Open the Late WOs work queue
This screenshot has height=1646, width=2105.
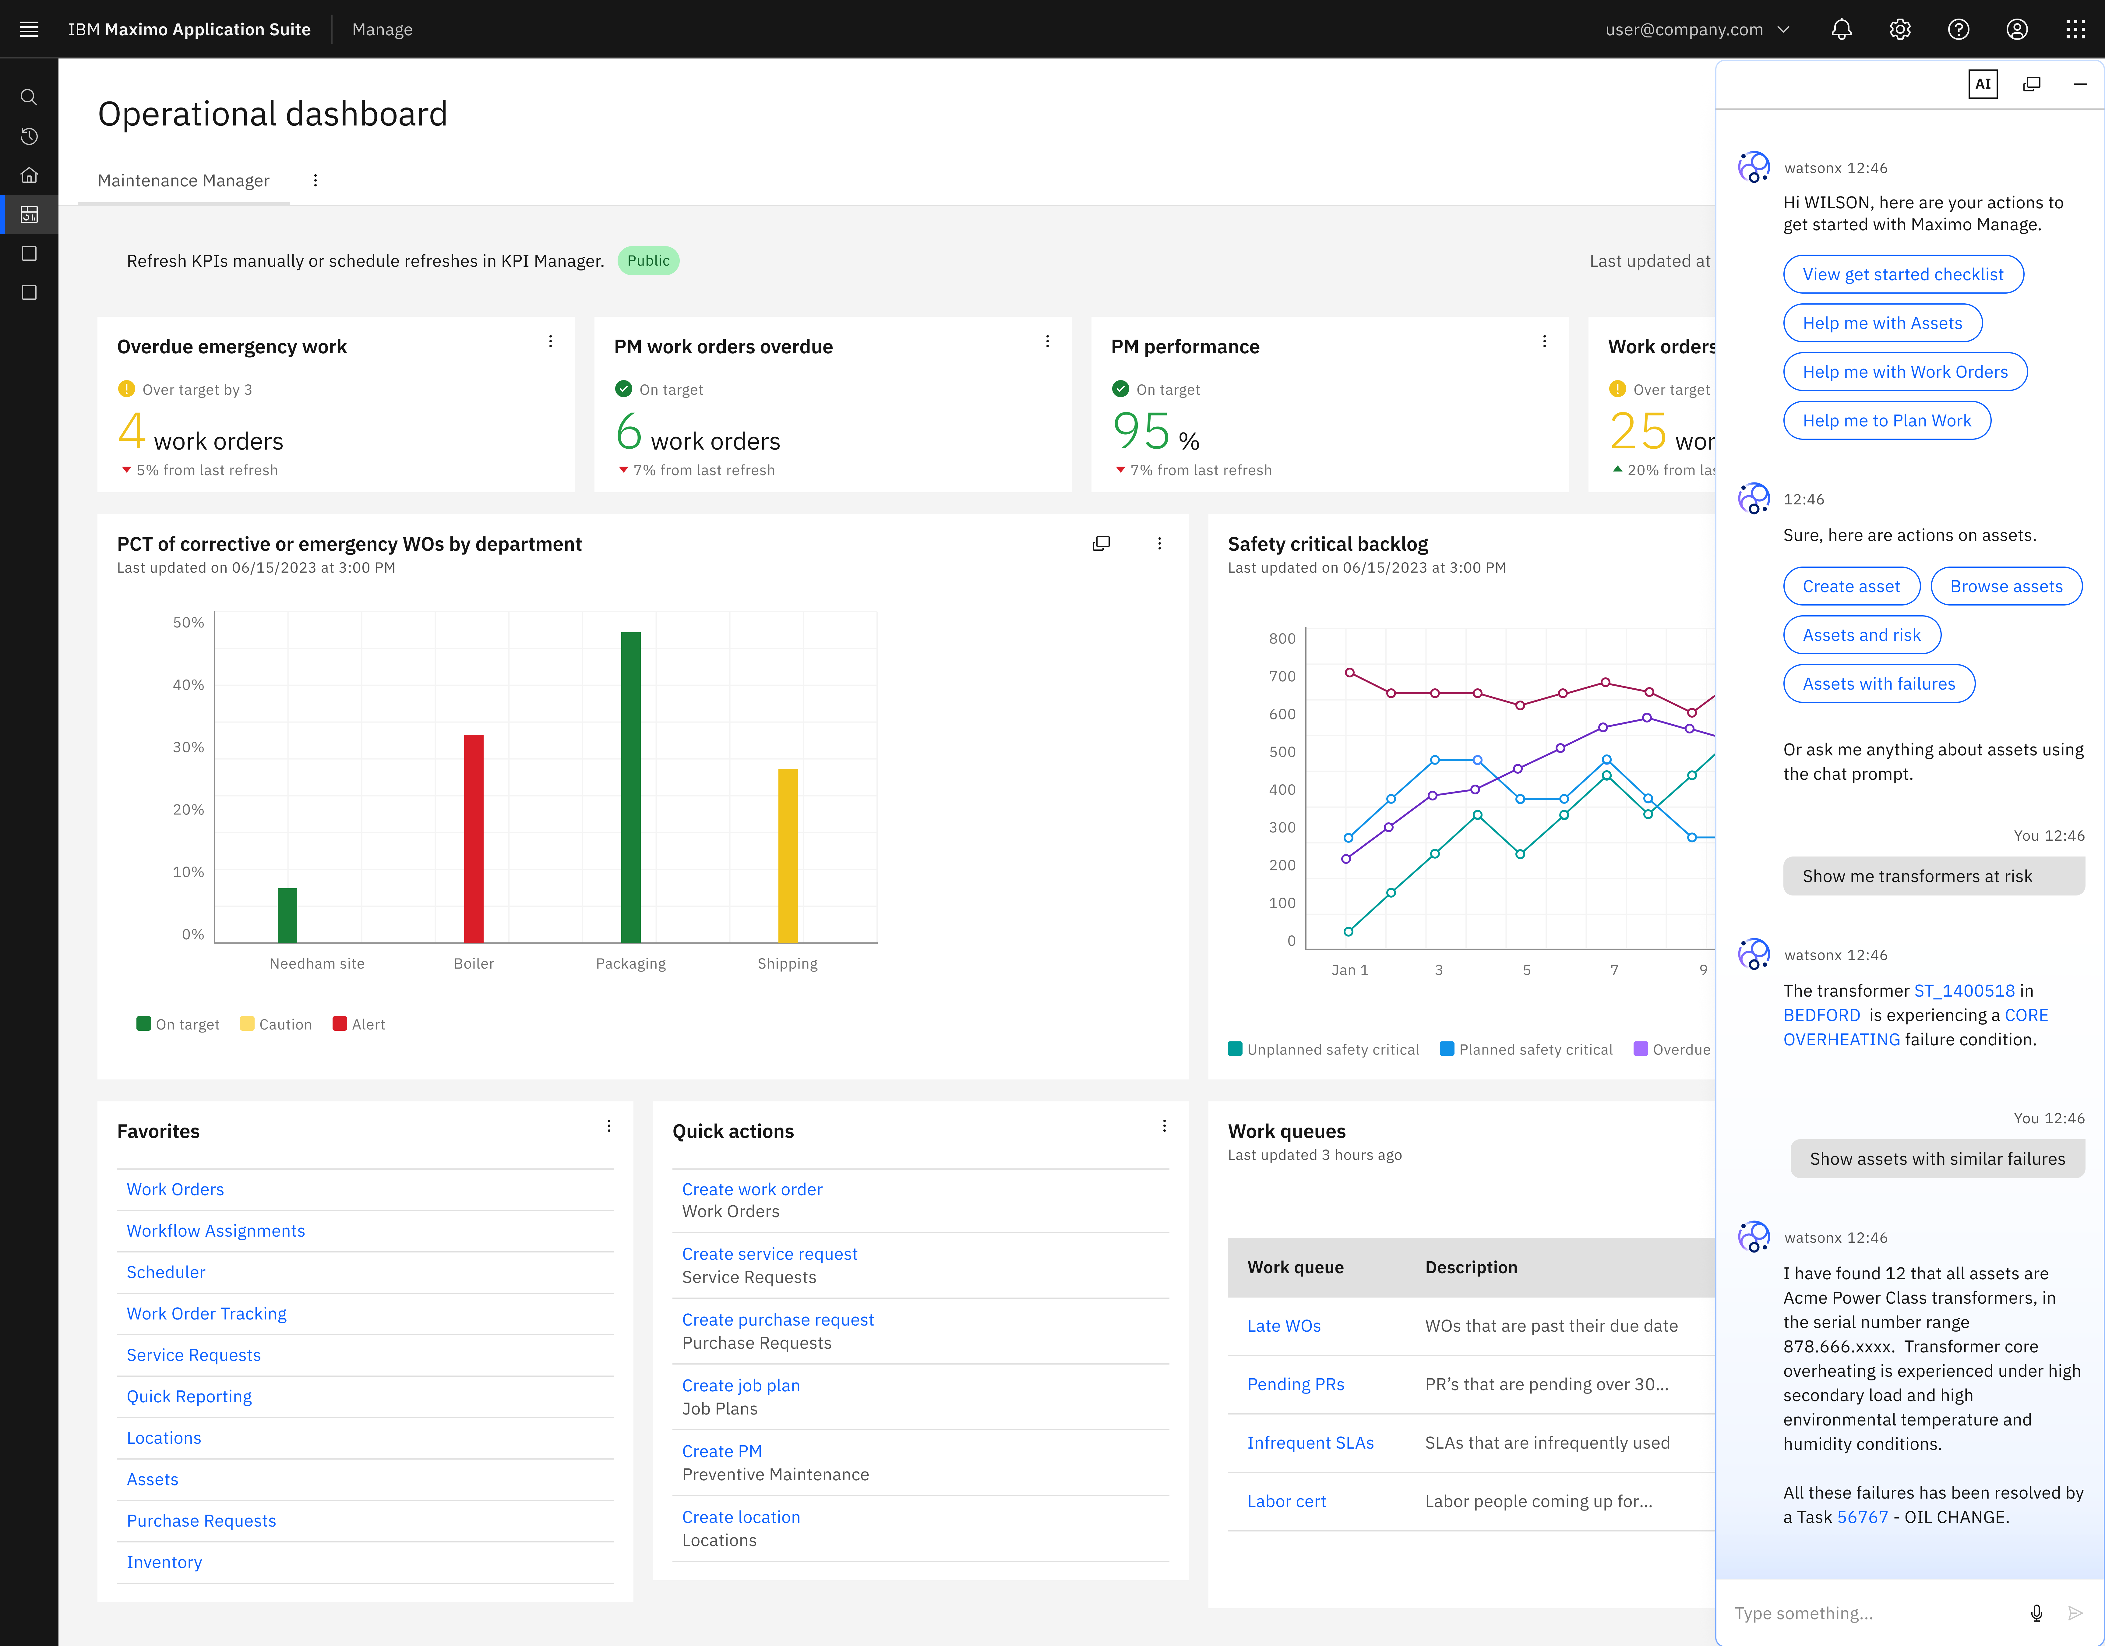click(1284, 1326)
